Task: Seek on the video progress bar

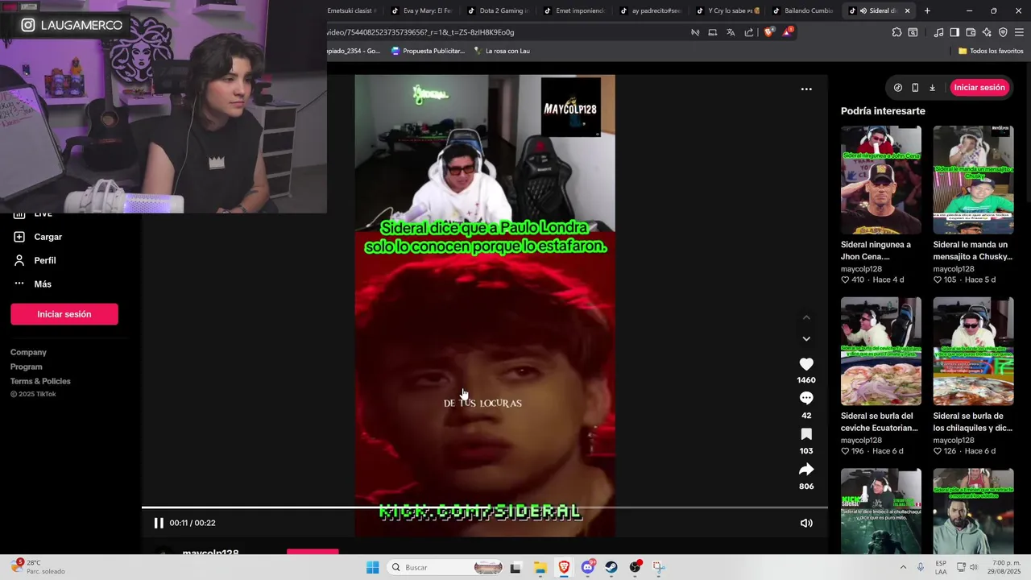Action: [484, 507]
